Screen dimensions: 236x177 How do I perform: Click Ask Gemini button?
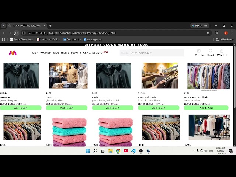tap(200, 25)
